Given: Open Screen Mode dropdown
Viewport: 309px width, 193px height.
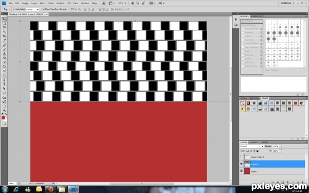Looking at the screenshot, I should pos(161,3).
